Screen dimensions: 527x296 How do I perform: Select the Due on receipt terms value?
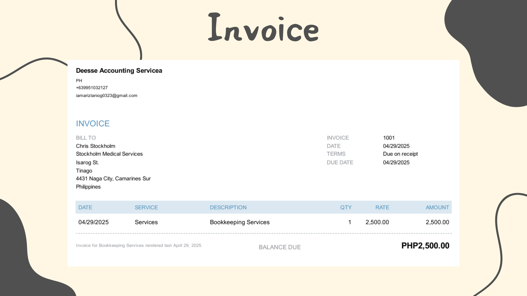coord(400,154)
